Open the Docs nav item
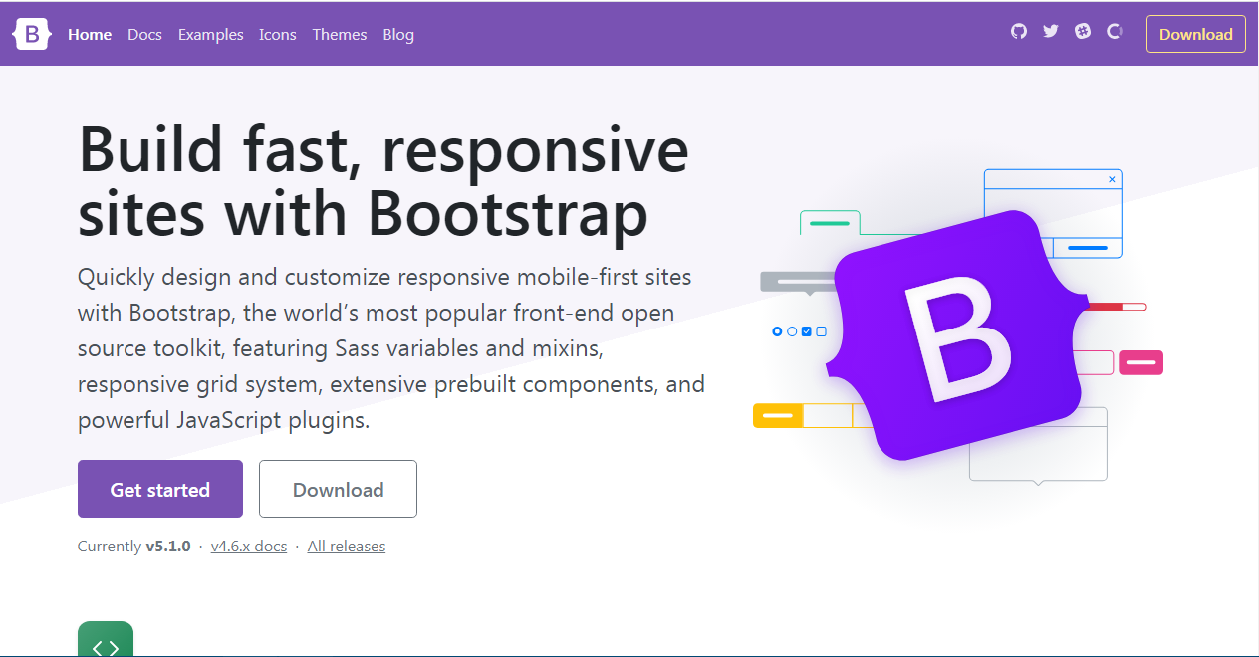The height and width of the screenshot is (657, 1259). [144, 34]
